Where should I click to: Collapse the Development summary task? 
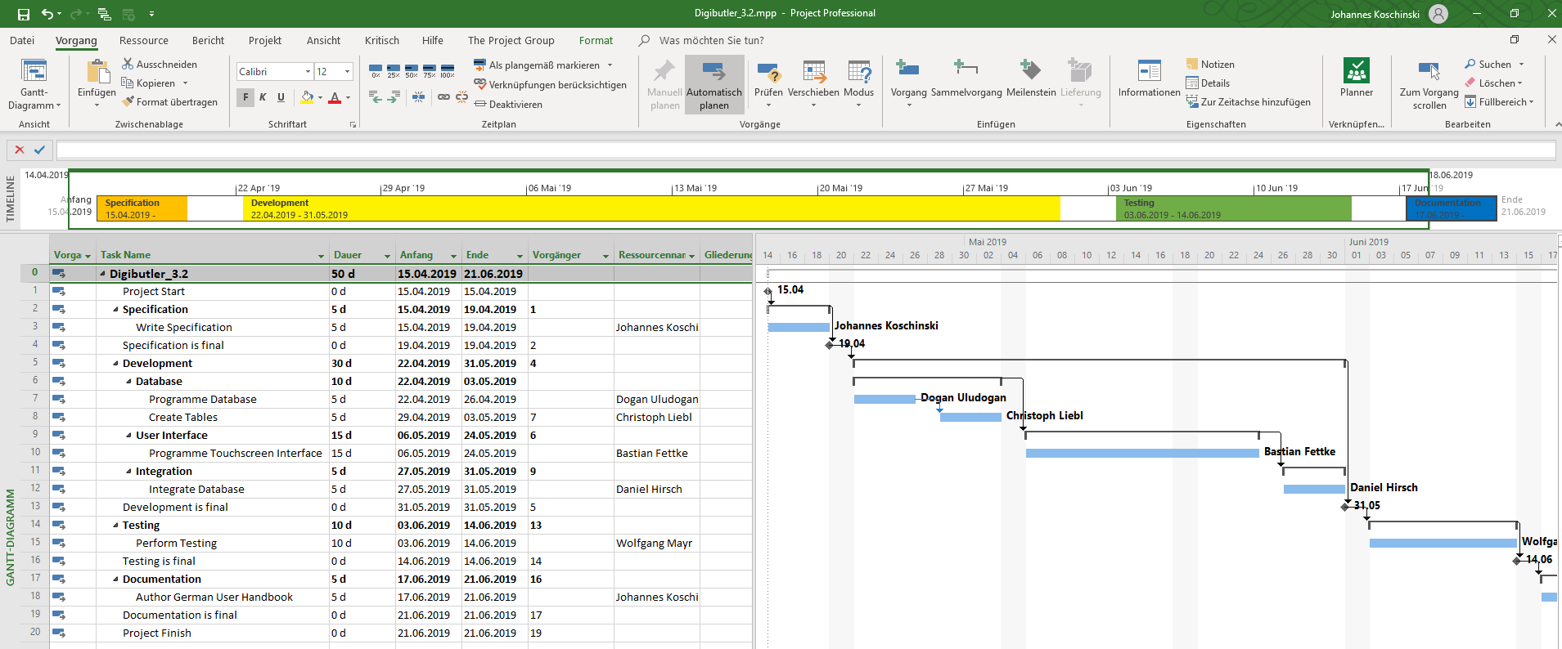coord(115,364)
